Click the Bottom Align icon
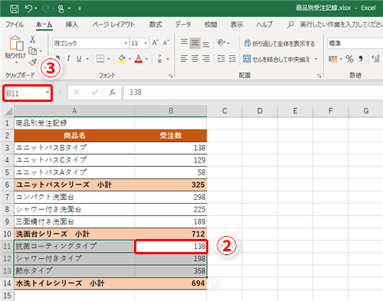 pos(206,44)
